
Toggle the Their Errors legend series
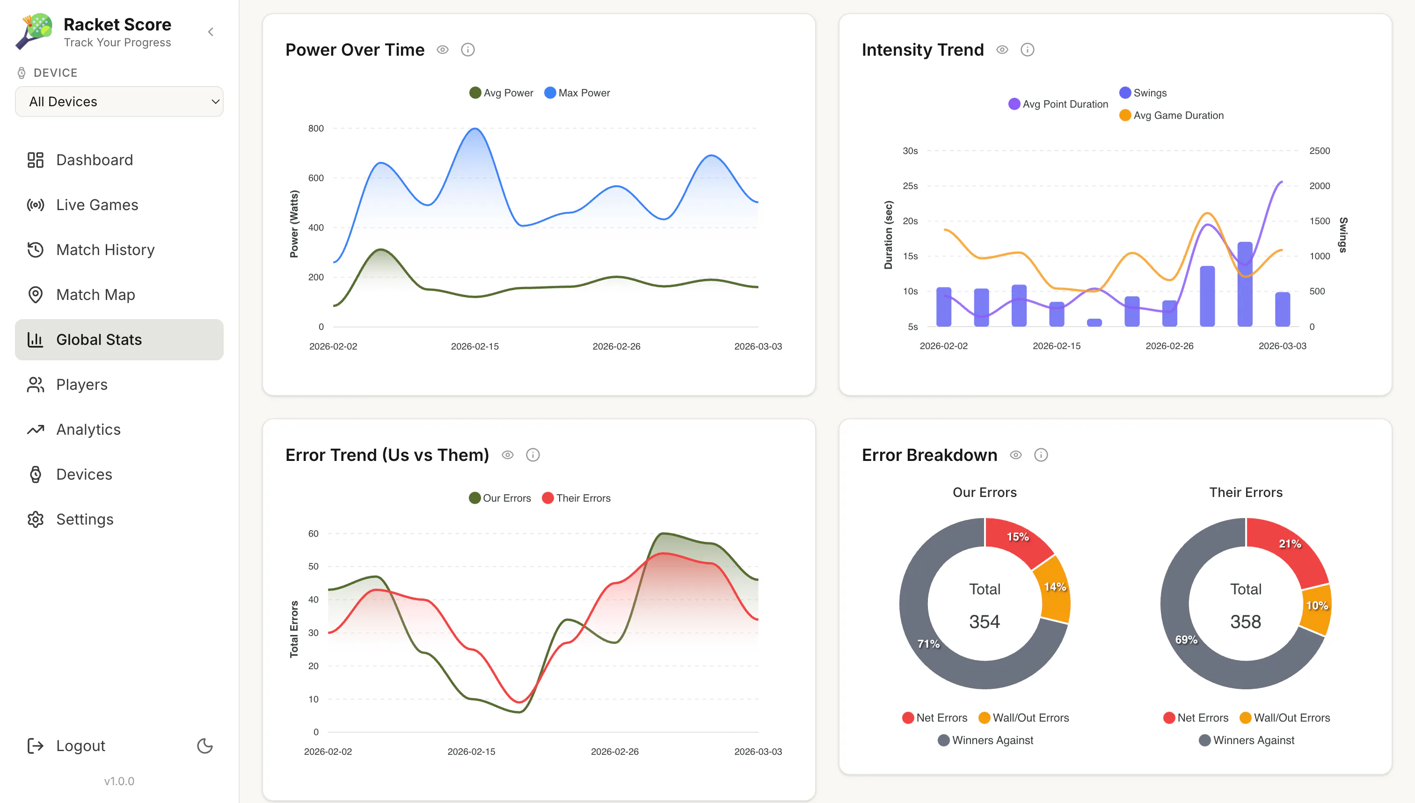(x=576, y=498)
